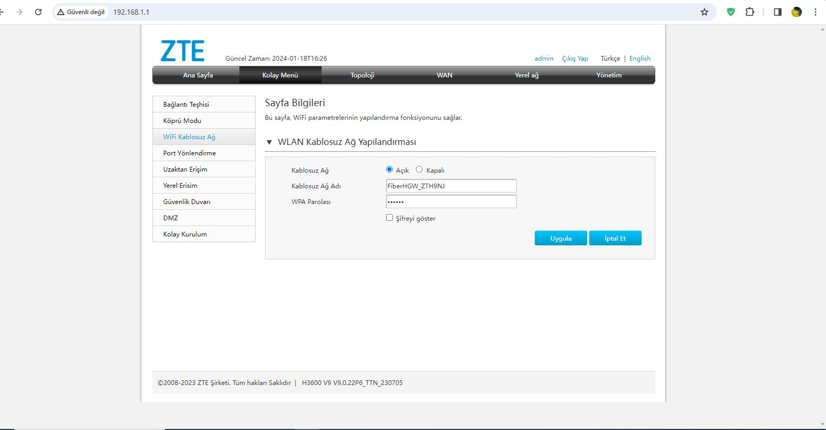Bookmark this page with the star icon

[x=704, y=12]
